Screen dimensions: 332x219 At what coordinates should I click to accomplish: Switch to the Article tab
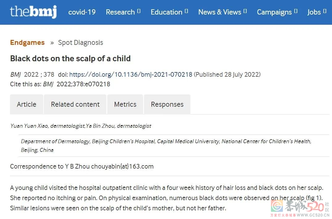coord(27,105)
